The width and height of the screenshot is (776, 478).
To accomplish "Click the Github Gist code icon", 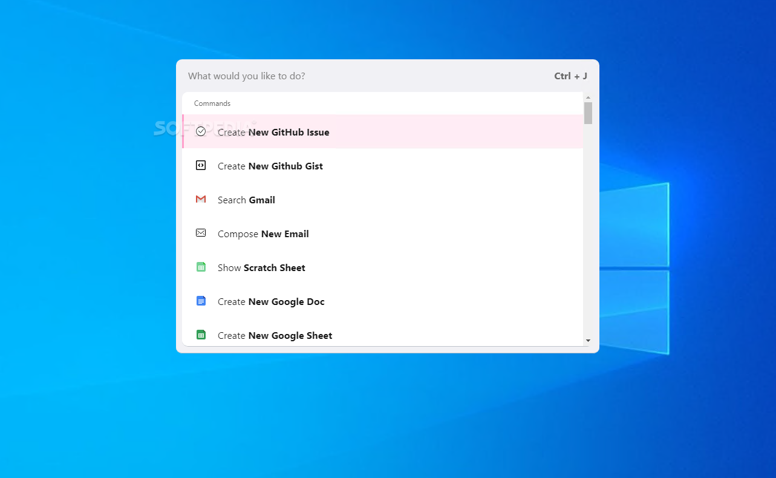I will [201, 165].
